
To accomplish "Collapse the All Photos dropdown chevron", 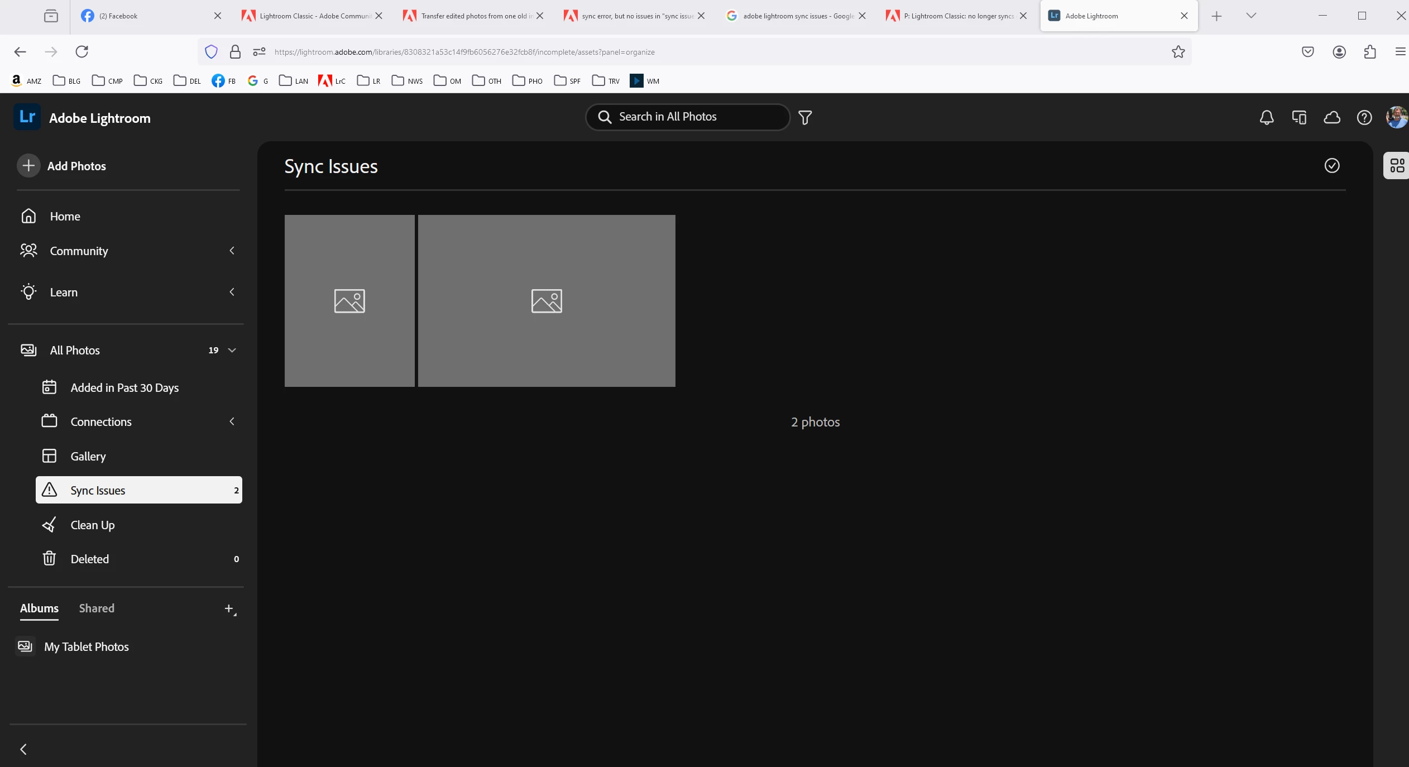I will click(x=232, y=350).
